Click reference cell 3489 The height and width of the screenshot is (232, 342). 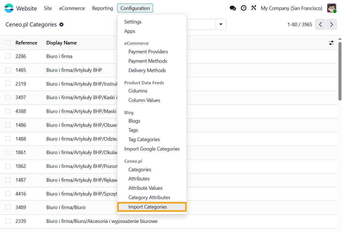21,207
